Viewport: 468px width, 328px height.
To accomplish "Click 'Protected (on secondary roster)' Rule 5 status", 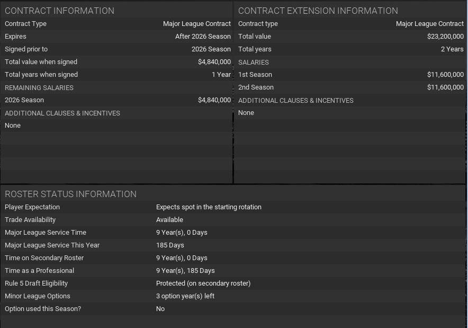I will click(203, 283).
